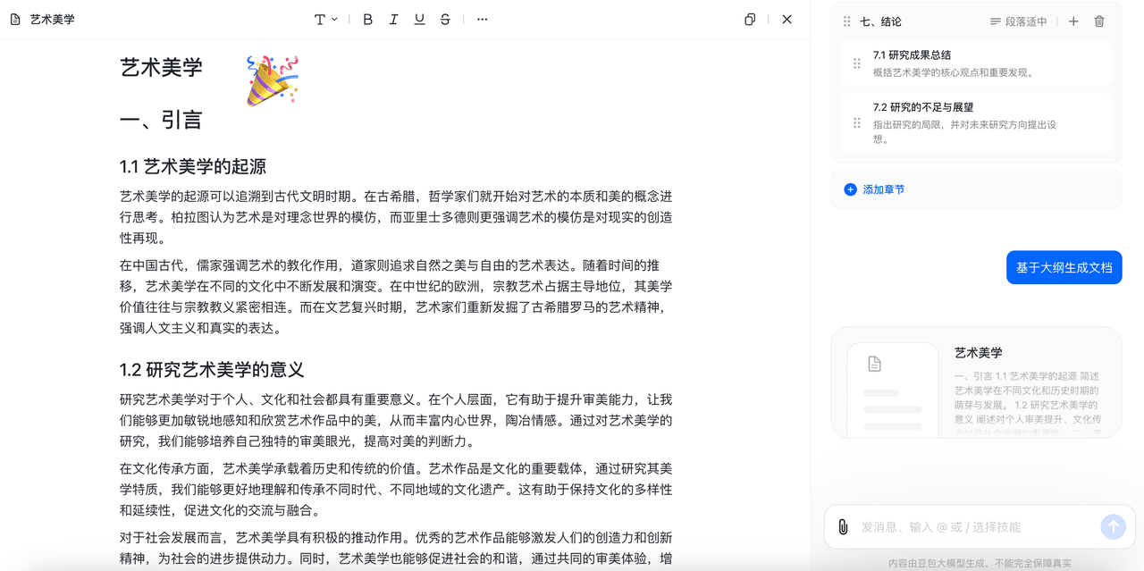Image resolution: width=1144 pixels, height=571 pixels.
Task: Click the 基于大纲生成文档 message bubble
Action: tap(1064, 267)
